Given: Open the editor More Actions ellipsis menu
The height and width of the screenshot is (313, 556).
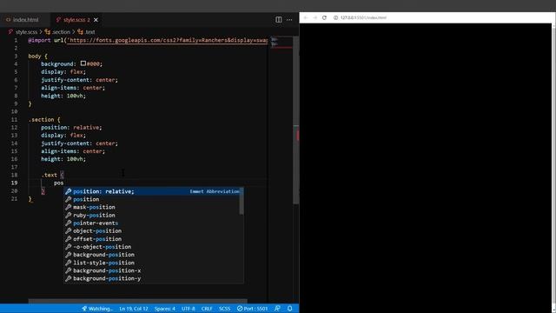Looking at the screenshot, I should pos(289,20).
